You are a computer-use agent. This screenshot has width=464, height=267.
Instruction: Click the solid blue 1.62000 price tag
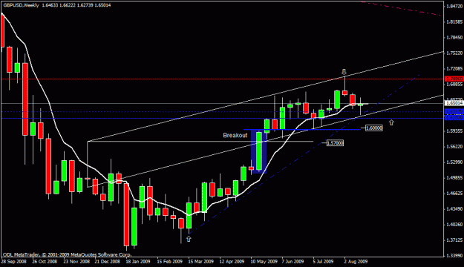454,118
